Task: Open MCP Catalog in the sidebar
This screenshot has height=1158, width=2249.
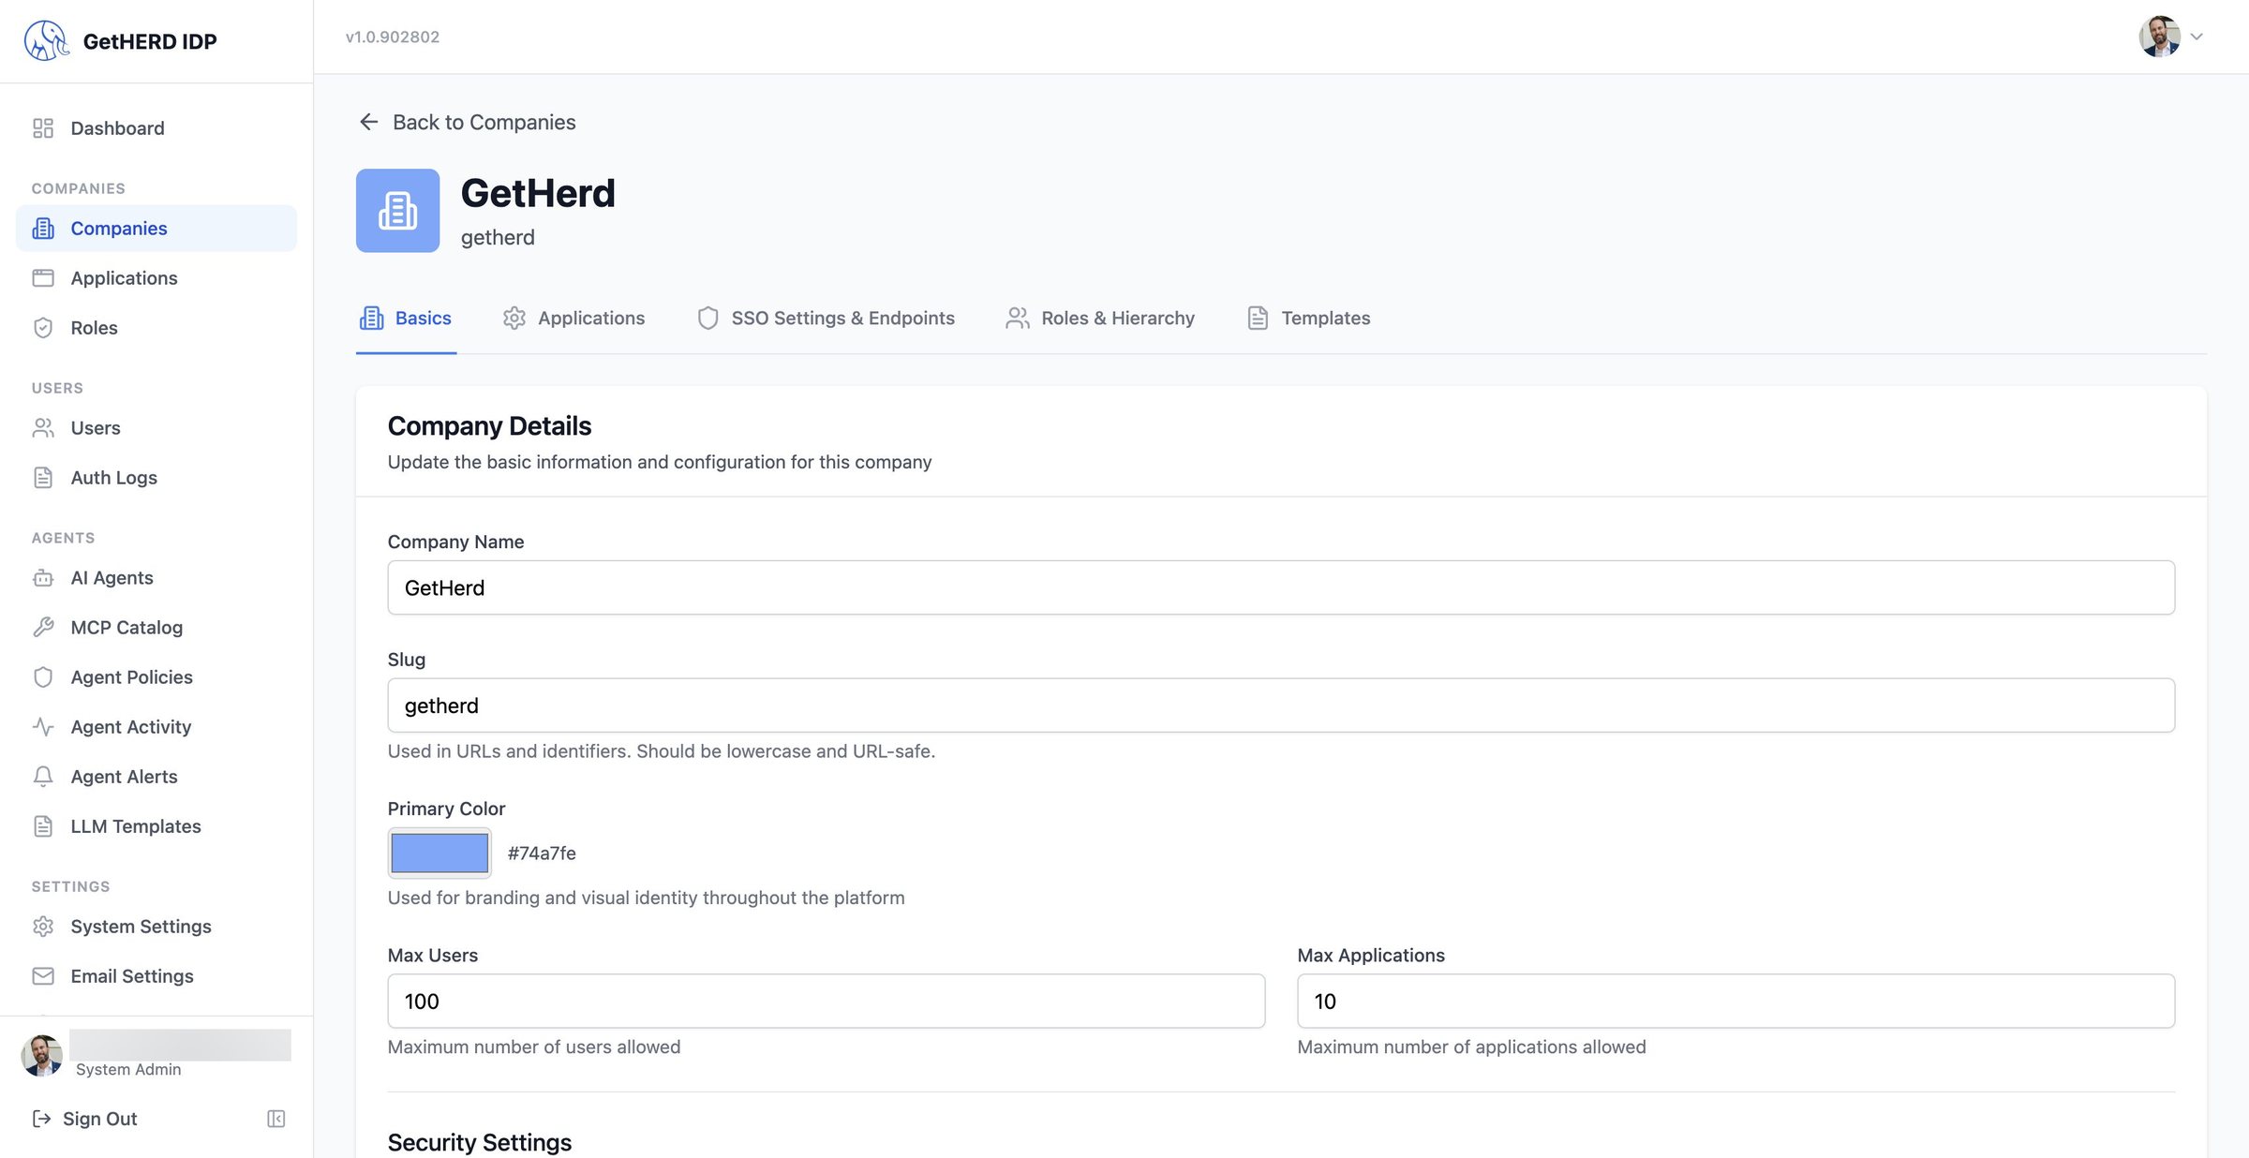Action: (156, 628)
